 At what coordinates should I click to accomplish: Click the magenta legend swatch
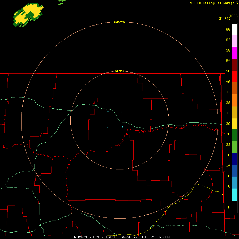(x=234, y=53)
